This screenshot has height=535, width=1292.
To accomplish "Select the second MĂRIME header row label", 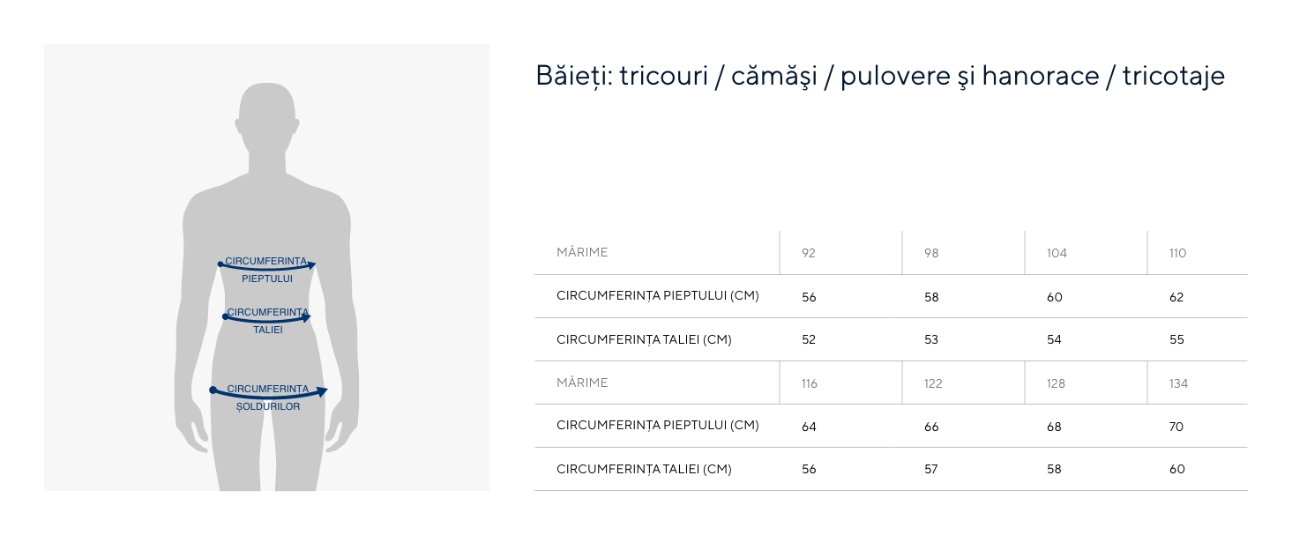I will point(582,383).
